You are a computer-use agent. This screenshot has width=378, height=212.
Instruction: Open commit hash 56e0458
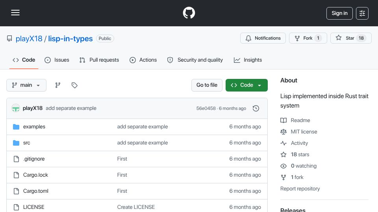pyautogui.click(x=206, y=108)
